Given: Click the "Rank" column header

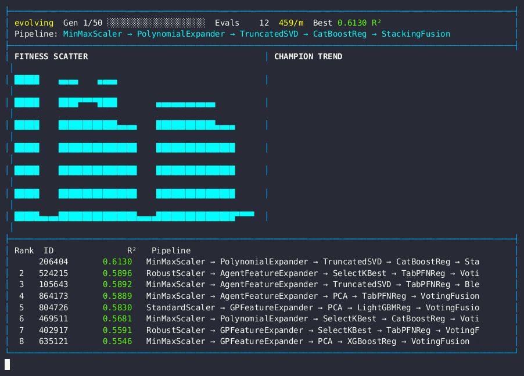Looking at the screenshot, I should point(24,250).
